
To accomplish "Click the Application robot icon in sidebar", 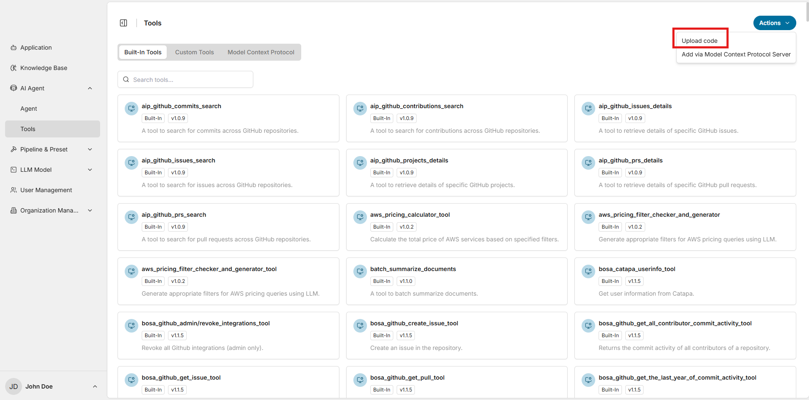I will (x=14, y=48).
